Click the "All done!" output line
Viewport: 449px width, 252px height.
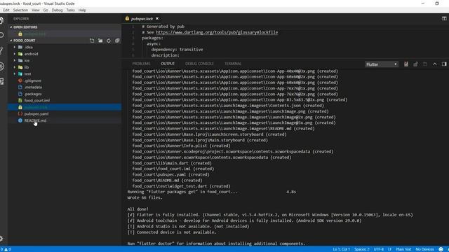138,209
